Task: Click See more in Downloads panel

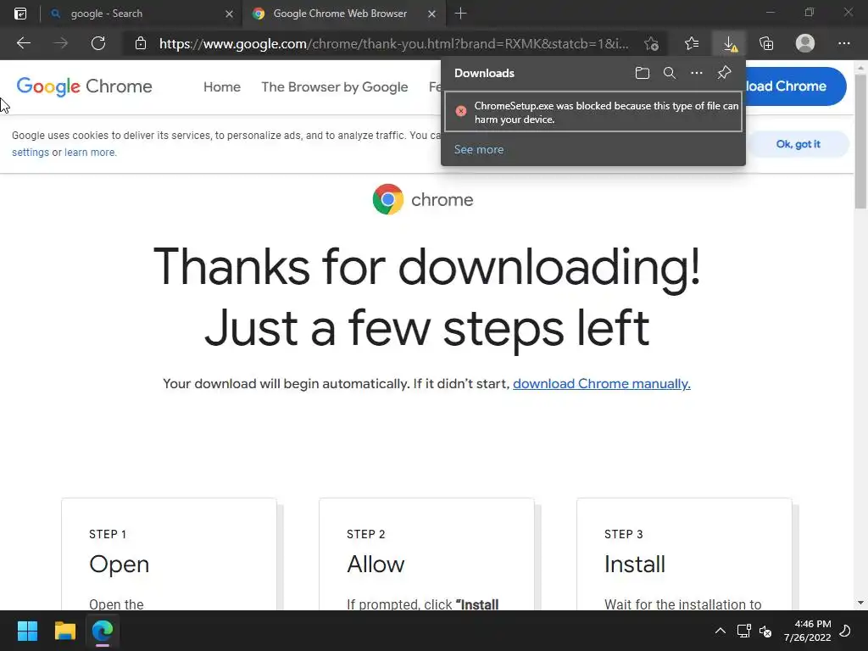Action: coord(479,149)
